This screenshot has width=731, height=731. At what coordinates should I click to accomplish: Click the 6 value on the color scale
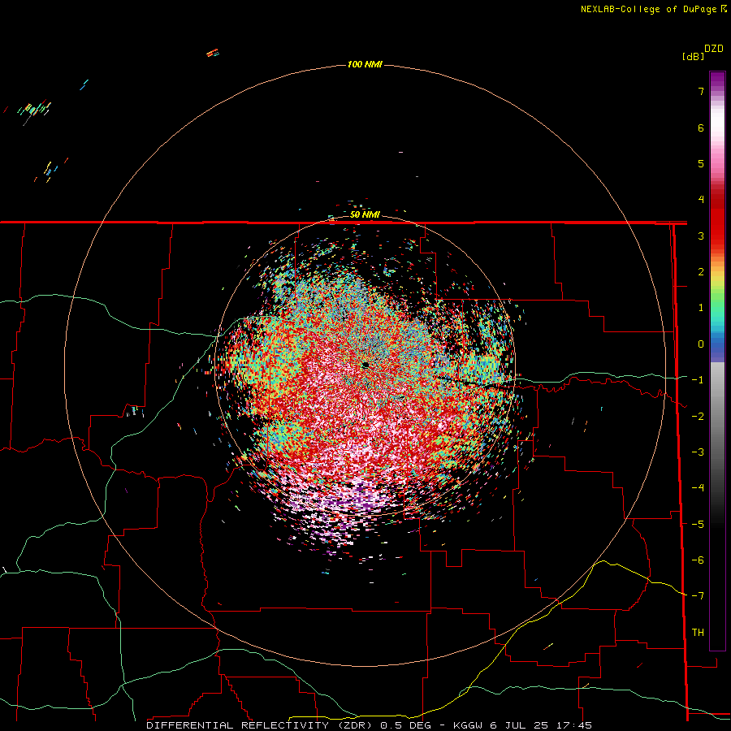(x=701, y=128)
